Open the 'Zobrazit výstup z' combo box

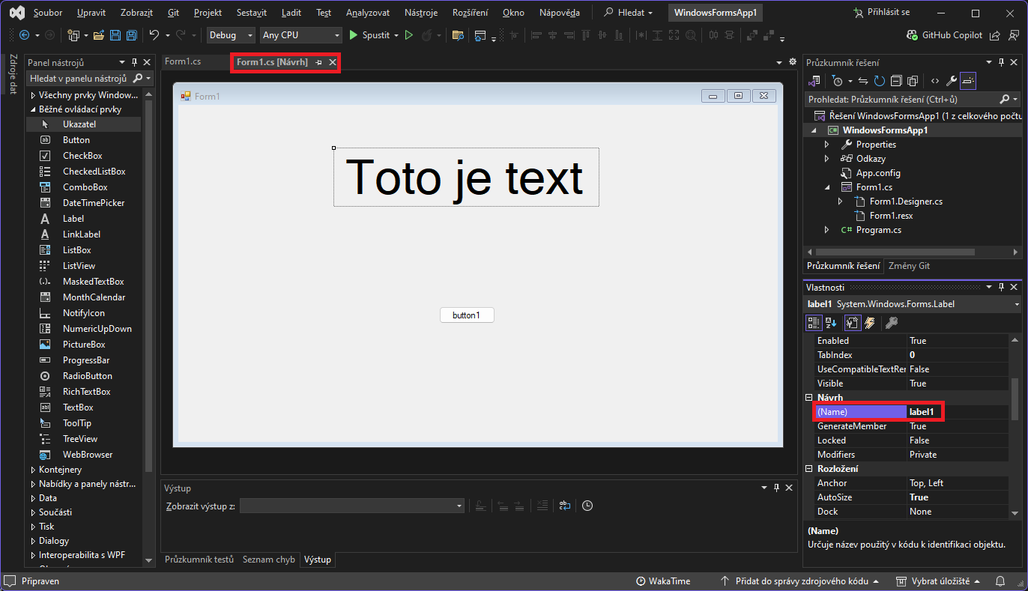352,506
